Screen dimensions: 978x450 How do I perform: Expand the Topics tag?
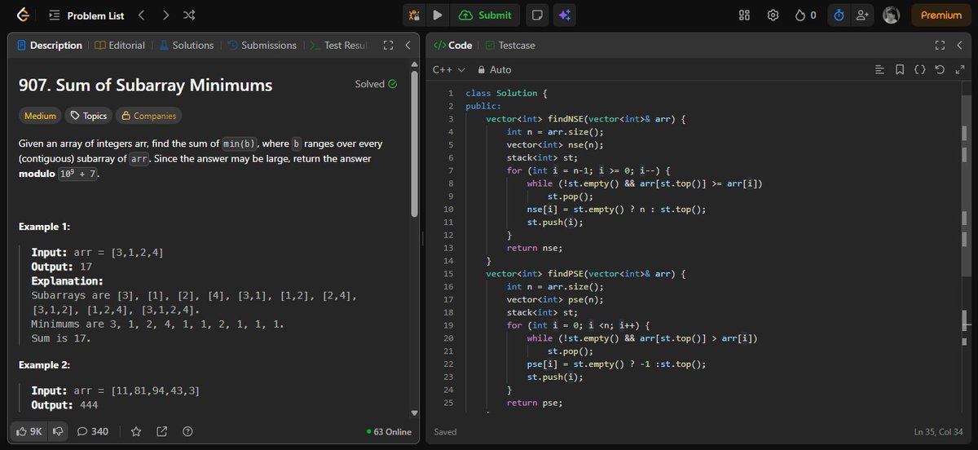tap(88, 116)
